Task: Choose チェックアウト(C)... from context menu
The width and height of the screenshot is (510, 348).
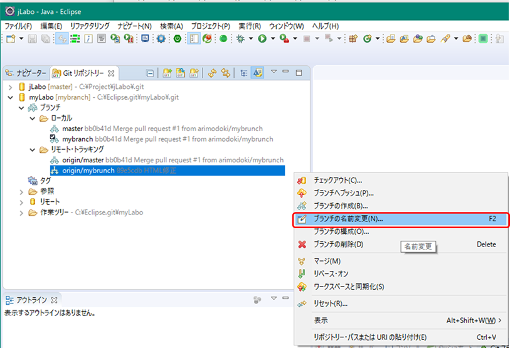Action: [x=400, y=180]
